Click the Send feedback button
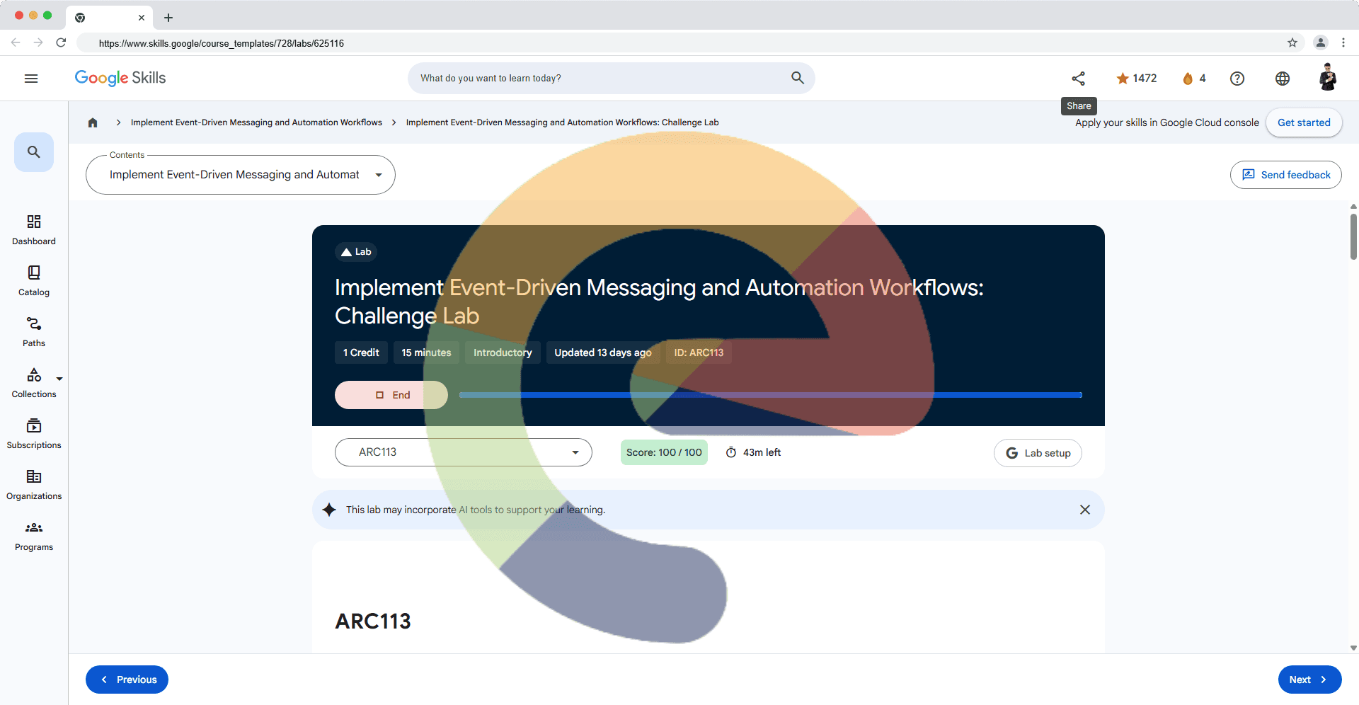The width and height of the screenshot is (1359, 705). [1285, 175]
